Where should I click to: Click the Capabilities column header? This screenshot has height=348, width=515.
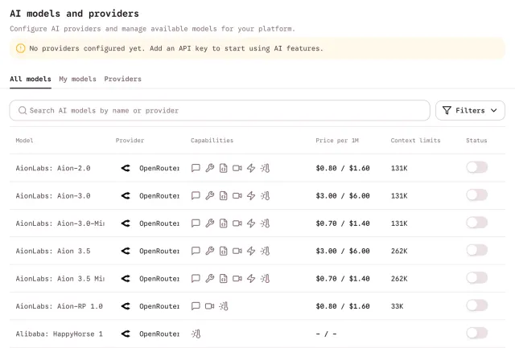click(212, 141)
